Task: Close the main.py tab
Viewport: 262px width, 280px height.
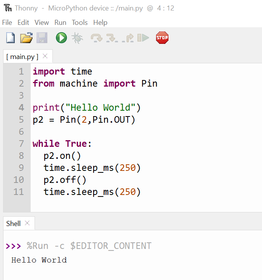Action: (x=45, y=56)
